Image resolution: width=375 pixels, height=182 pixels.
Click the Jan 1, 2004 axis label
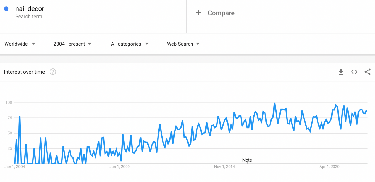click(x=15, y=167)
